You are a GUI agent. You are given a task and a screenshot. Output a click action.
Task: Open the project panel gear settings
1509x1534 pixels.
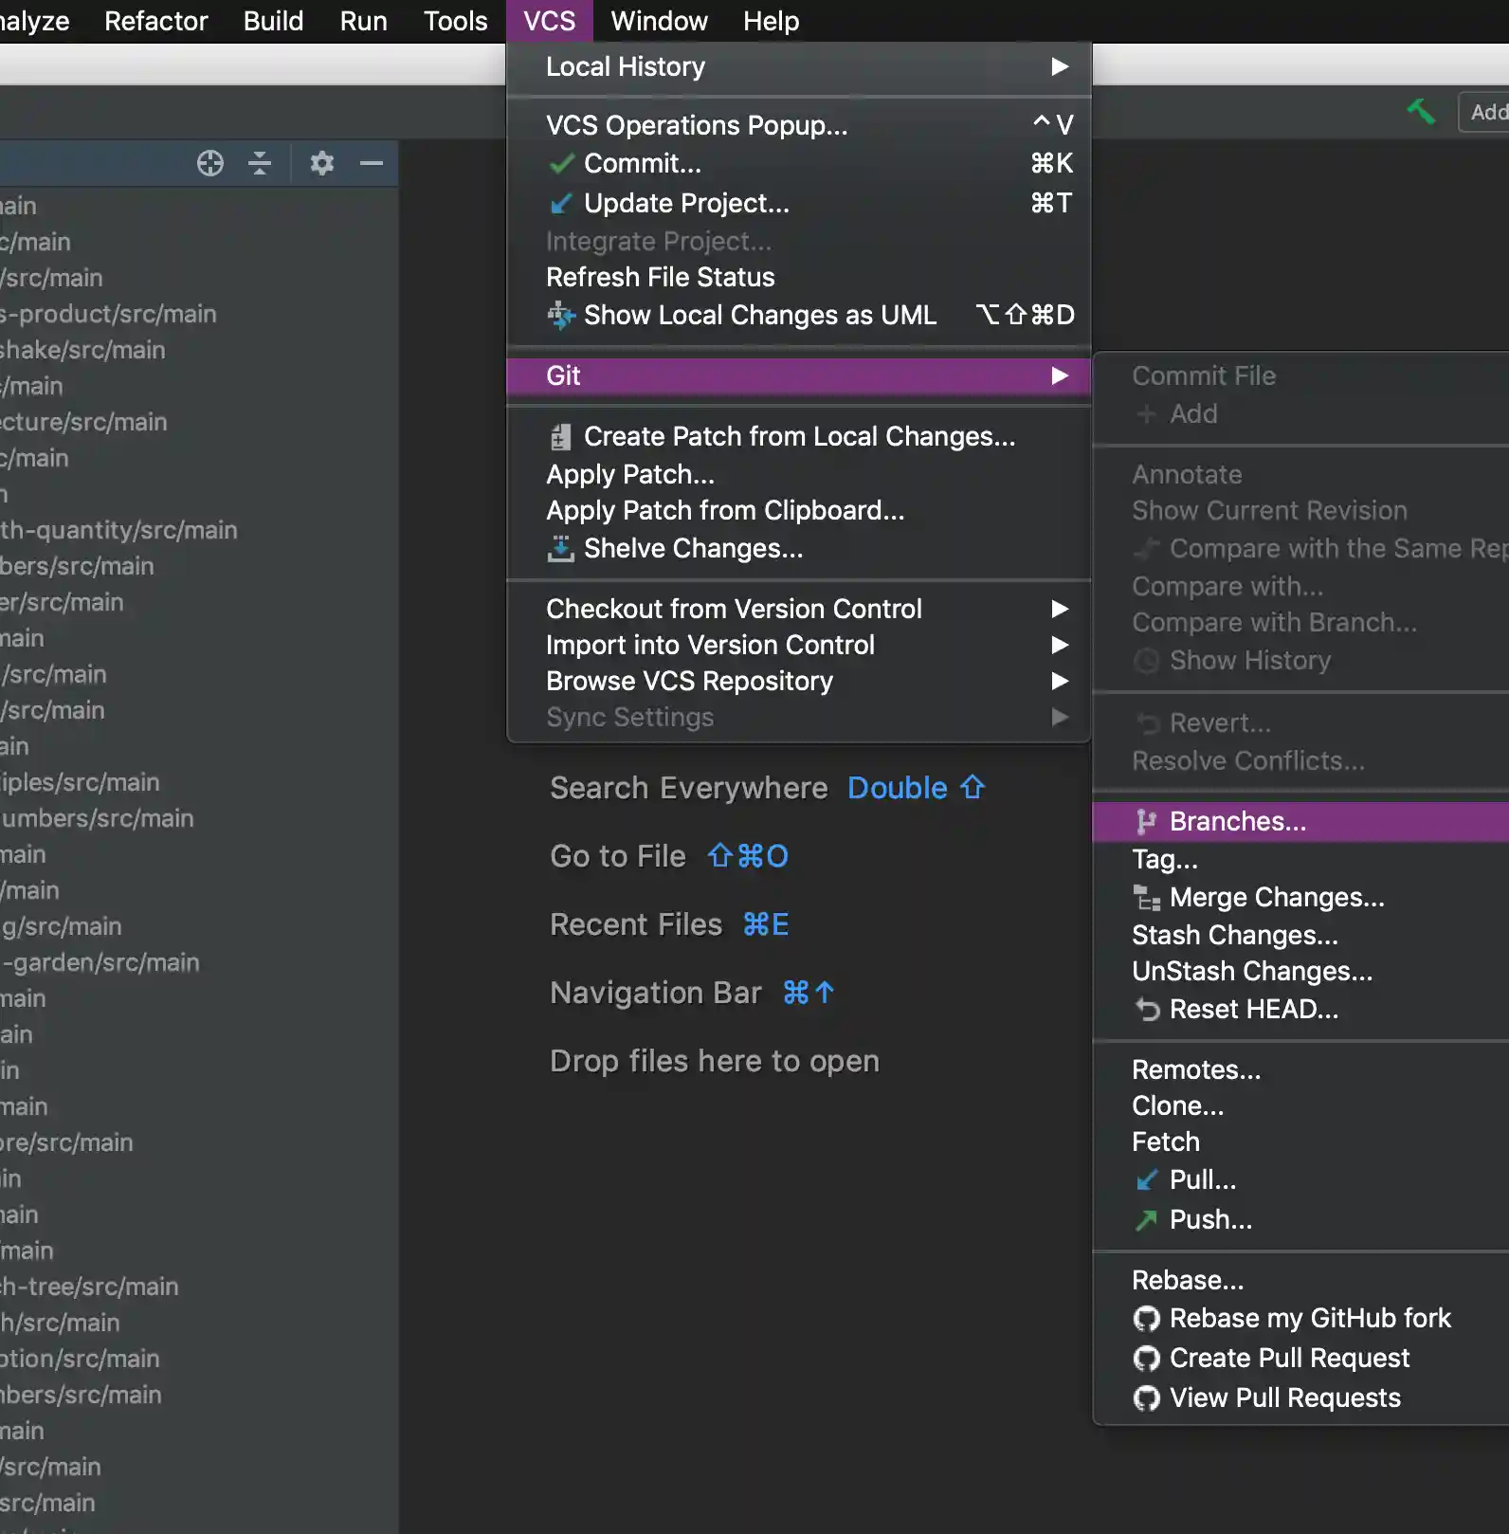(322, 164)
